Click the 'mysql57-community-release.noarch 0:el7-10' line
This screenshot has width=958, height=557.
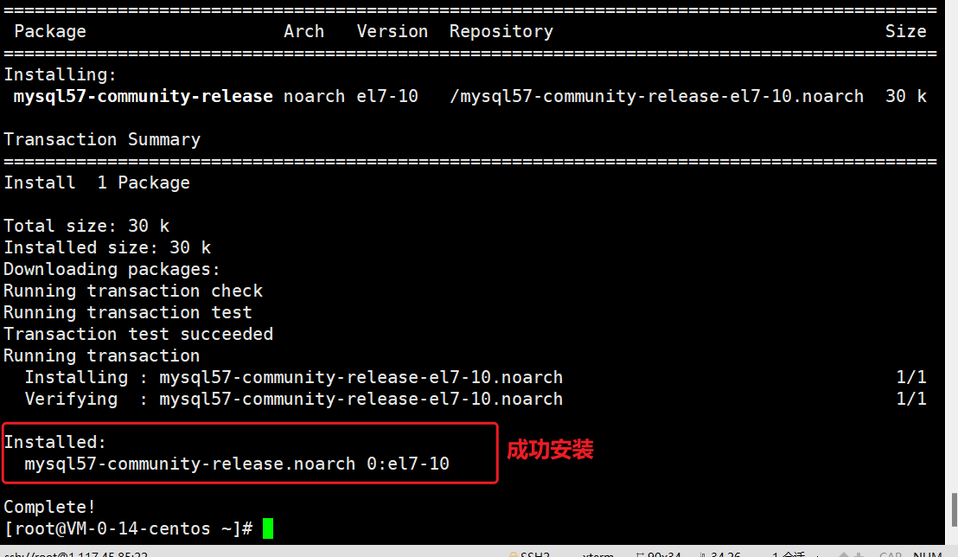[x=237, y=464]
